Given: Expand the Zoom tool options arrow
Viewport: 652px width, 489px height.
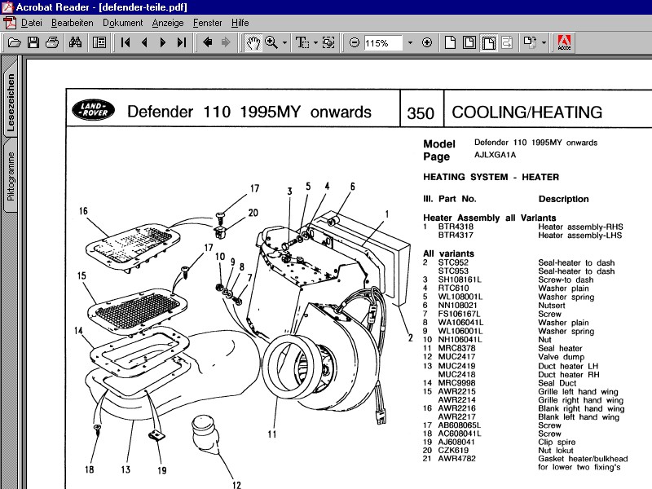Looking at the screenshot, I should [284, 42].
